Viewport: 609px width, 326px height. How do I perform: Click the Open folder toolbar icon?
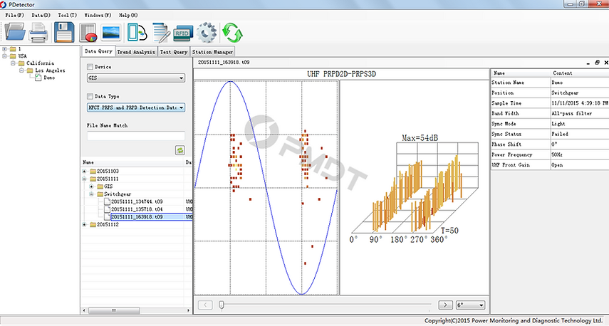(15, 31)
